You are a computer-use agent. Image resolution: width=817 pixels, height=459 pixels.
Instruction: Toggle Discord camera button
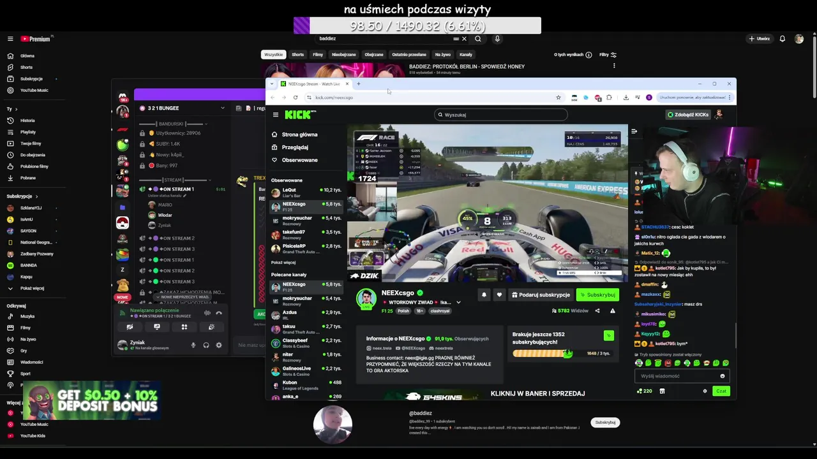coord(130,327)
